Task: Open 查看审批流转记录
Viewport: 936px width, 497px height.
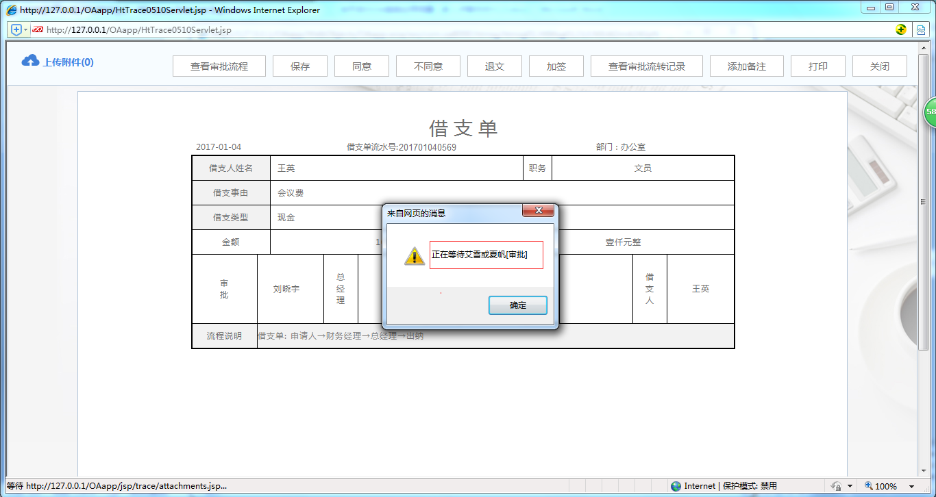Action: pyautogui.click(x=647, y=66)
